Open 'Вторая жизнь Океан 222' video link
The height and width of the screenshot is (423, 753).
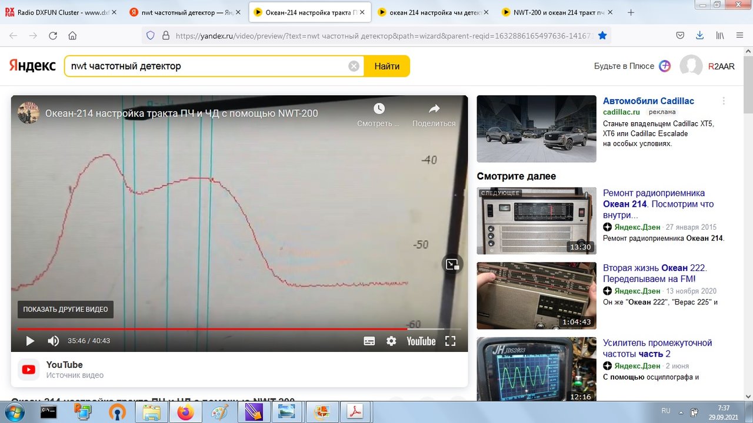click(655, 273)
